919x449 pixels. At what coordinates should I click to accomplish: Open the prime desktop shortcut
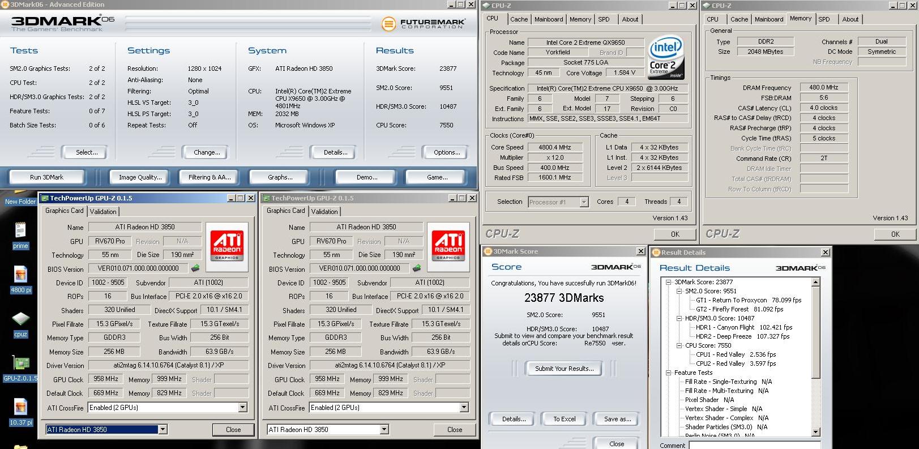pyautogui.click(x=20, y=235)
